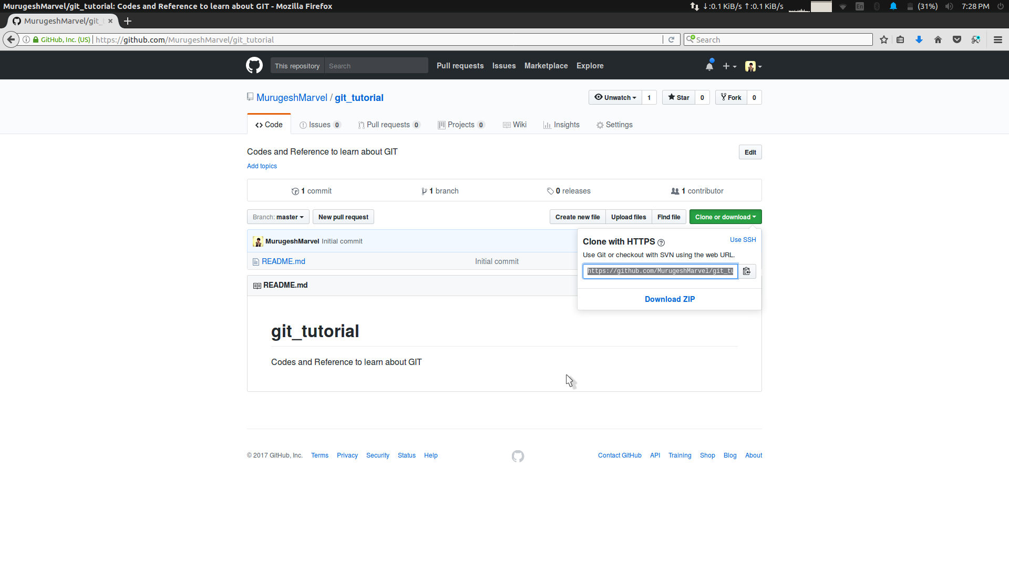Click Pull requests in top navigation
The height and width of the screenshot is (568, 1009).
click(x=460, y=66)
